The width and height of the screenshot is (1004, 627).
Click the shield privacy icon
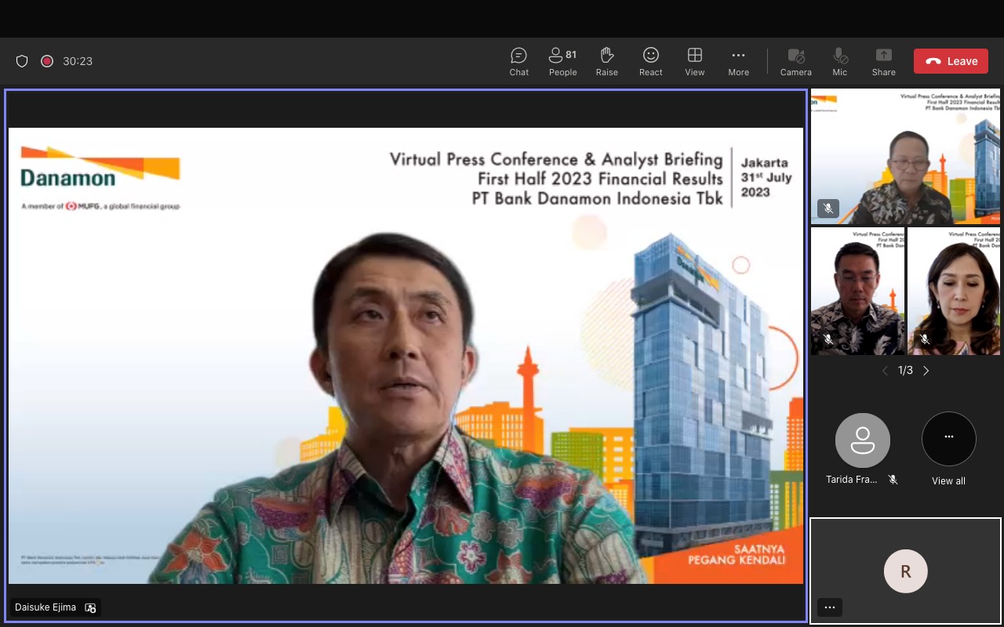(x=22, y=61)
